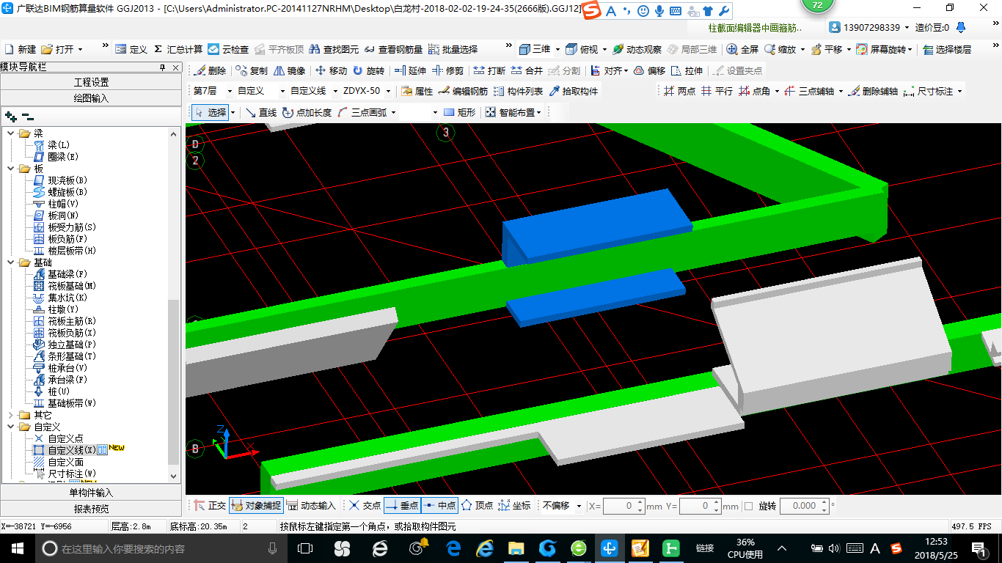Choose 点加长度 point plus length tool
The width and height of the screenshot is (1002, 563).
(307, 112)
